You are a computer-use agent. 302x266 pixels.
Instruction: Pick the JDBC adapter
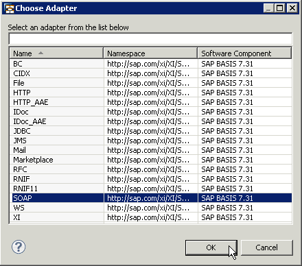[x=150, y=131]
